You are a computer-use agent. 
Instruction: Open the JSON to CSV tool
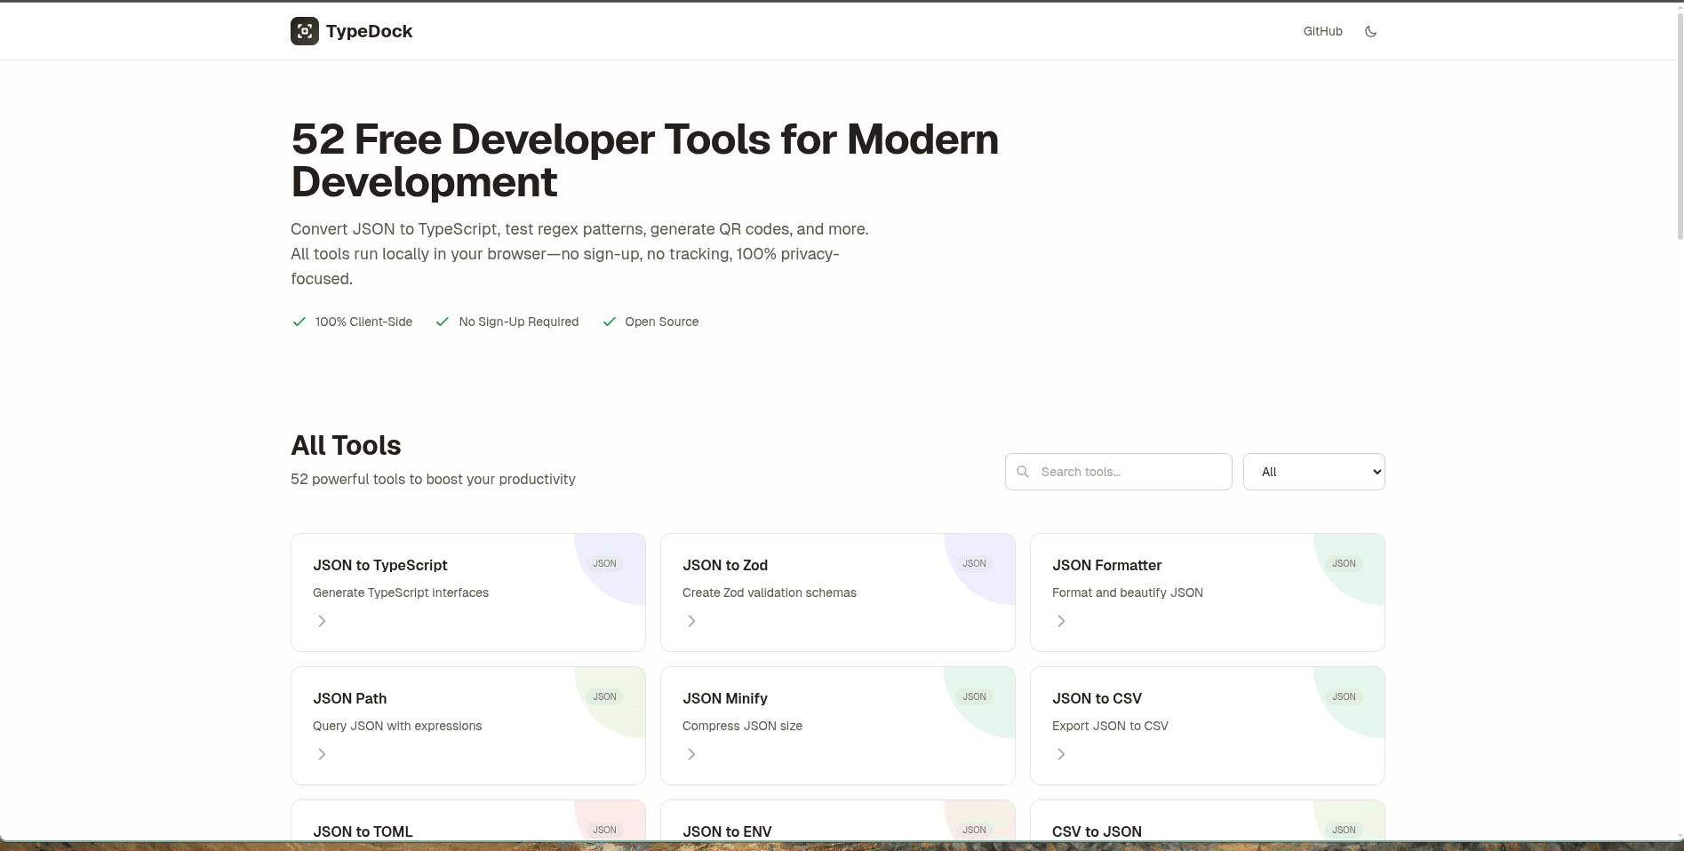[1208, 726]
